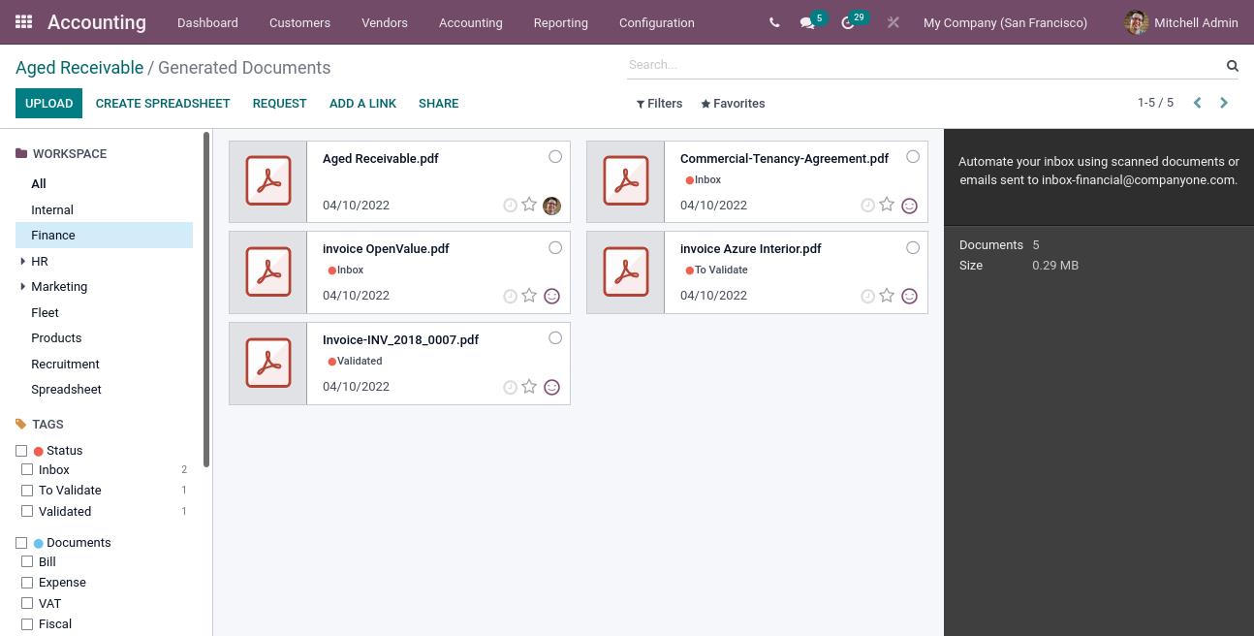
Task: Open the Accounting top menu
Action: (470, 22)
